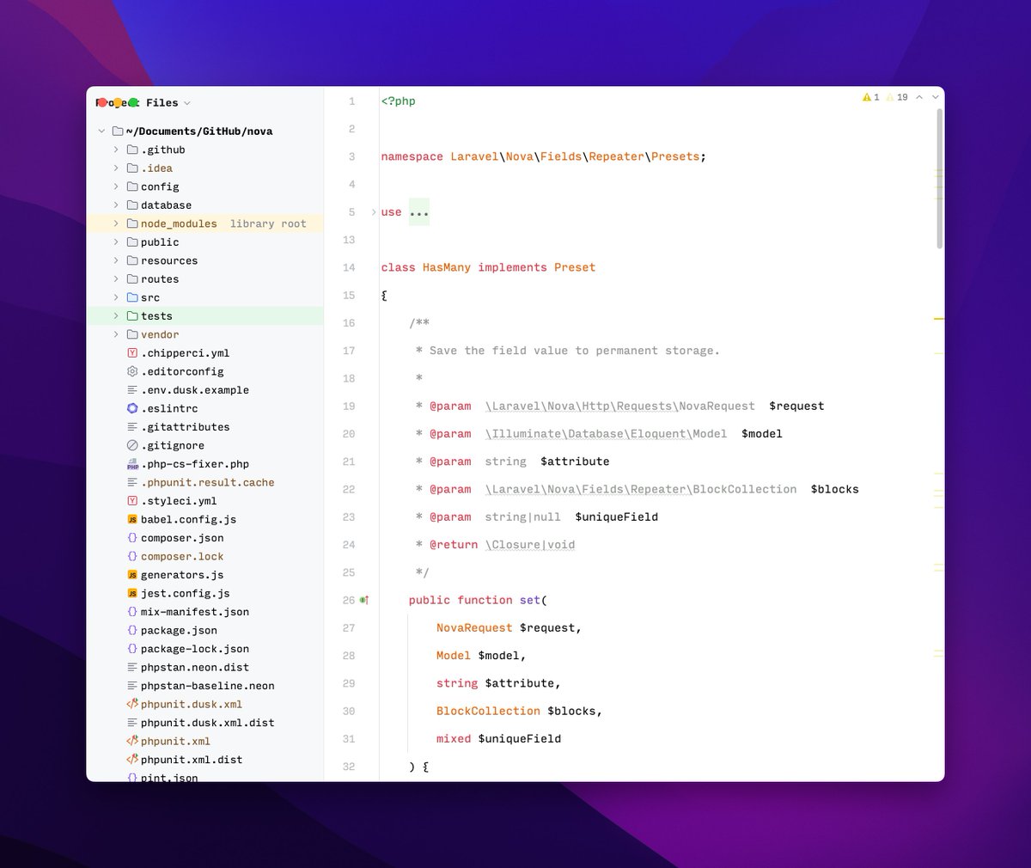
Task: Follow the \Closure|void return type reference
Action: pos(530,545)
